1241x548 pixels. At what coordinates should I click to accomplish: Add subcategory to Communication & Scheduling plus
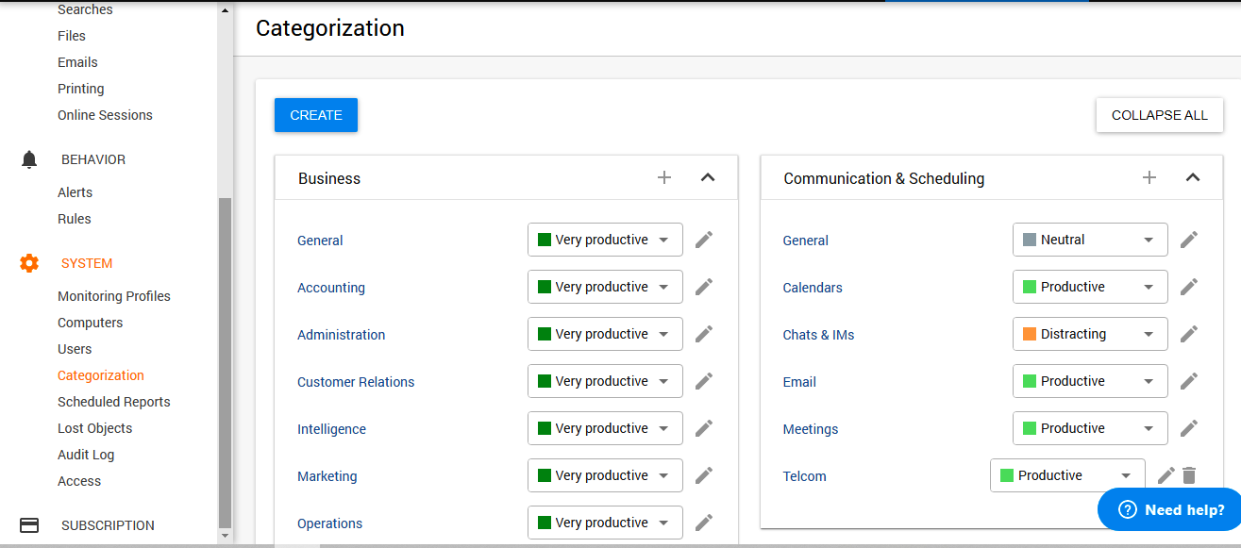pos(1149,177)
